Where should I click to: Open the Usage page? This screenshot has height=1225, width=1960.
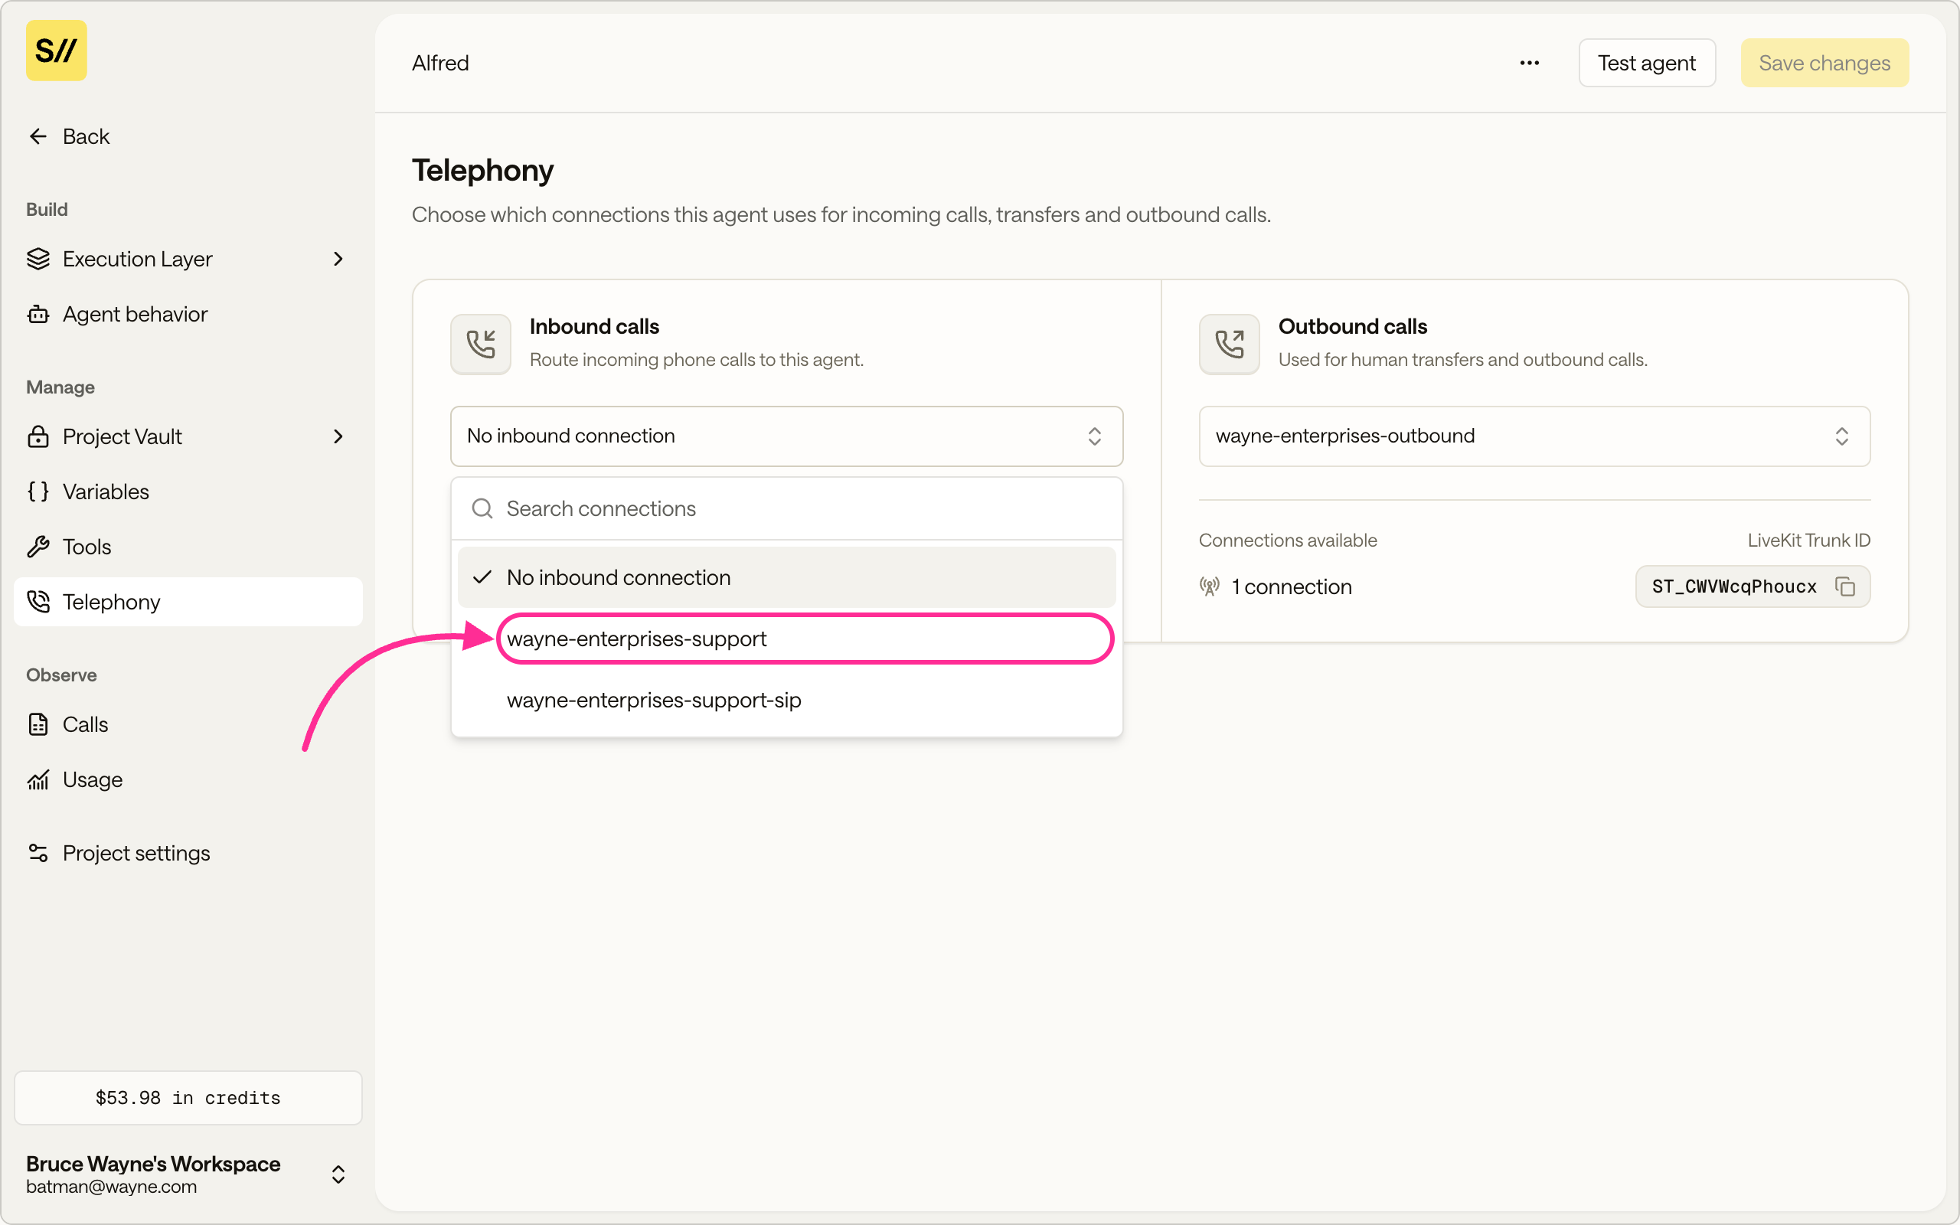(188, 779)
